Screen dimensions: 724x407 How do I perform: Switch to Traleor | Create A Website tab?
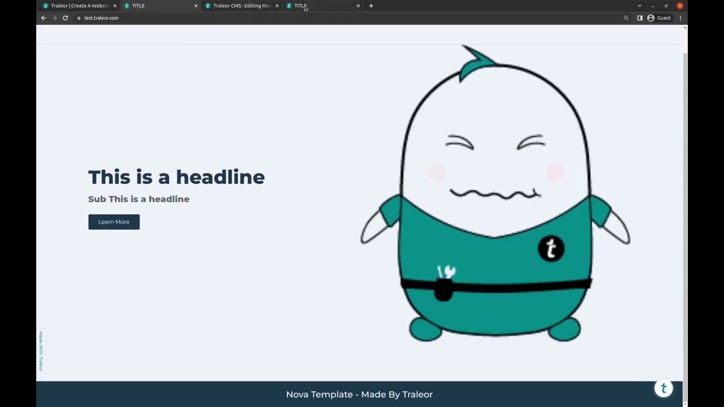80,6
